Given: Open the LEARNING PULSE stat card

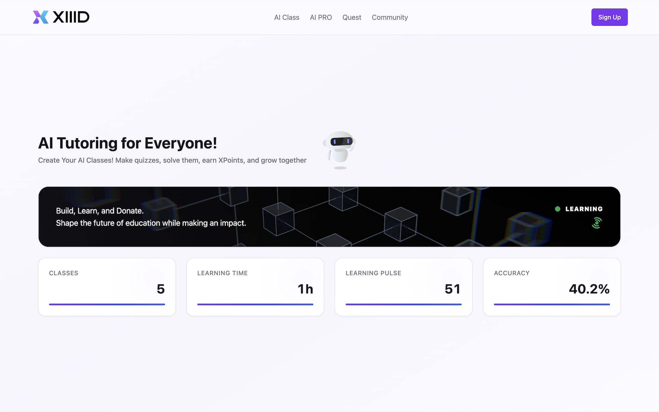Looking at the screenshot, I should coord(403,287).
